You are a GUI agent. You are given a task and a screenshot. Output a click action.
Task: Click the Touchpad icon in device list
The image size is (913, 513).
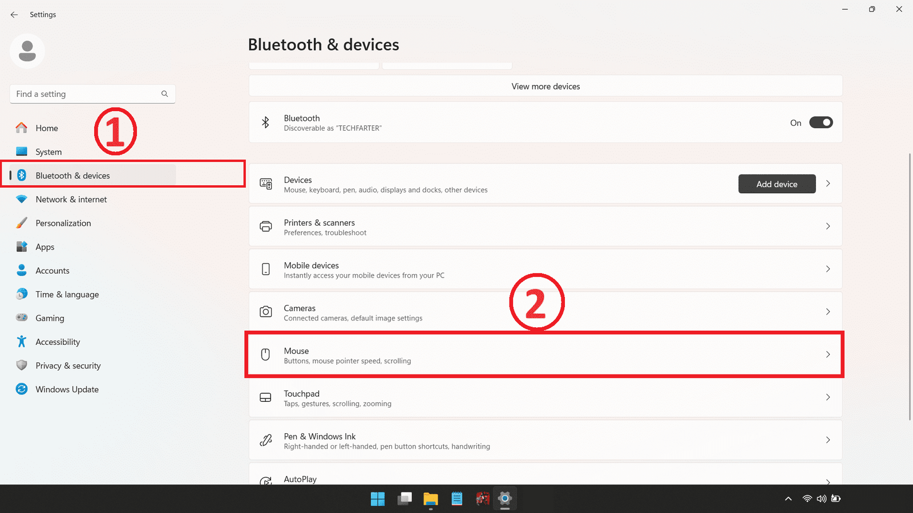pyautogui.click(x=265, y=397)
